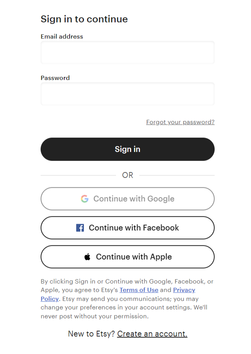
Task: Click the Sign in to continue heading
Action: coord(84,19)
